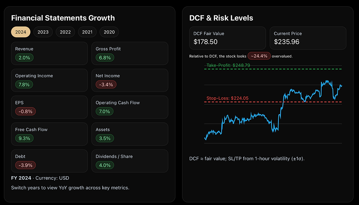Switch to the 2023 year tab
The image size is (359, 205).
click(x=43, y=32)
